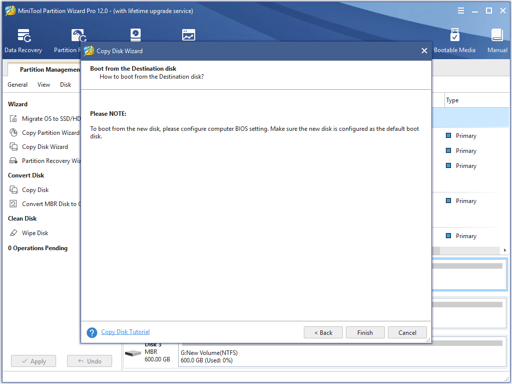Click the 0 Operations Pending label

(x=38, y=248)
